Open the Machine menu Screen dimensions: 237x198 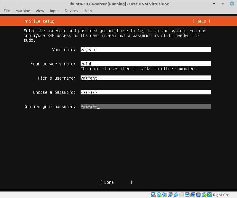[x=23, y=11]
